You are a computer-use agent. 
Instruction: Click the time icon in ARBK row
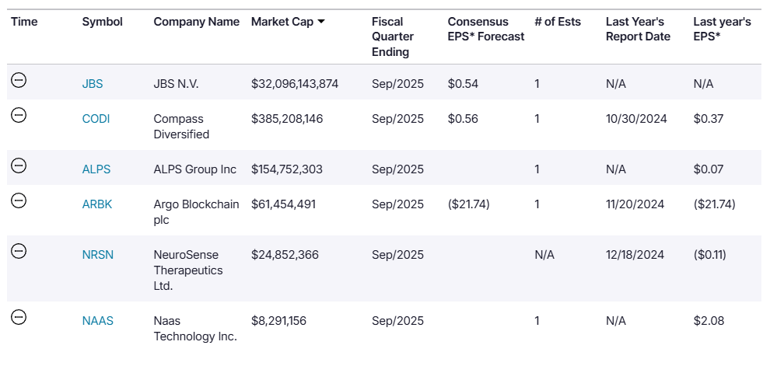[x=19, y=200]
